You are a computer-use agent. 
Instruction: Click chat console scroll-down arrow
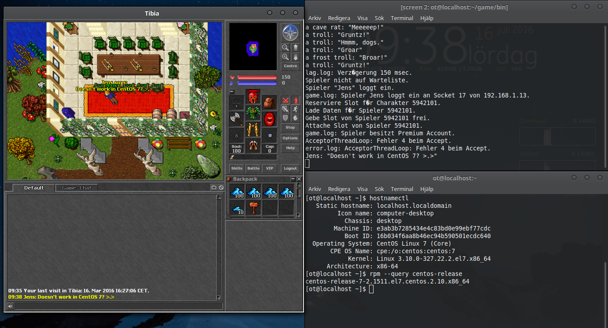(219, 298)
